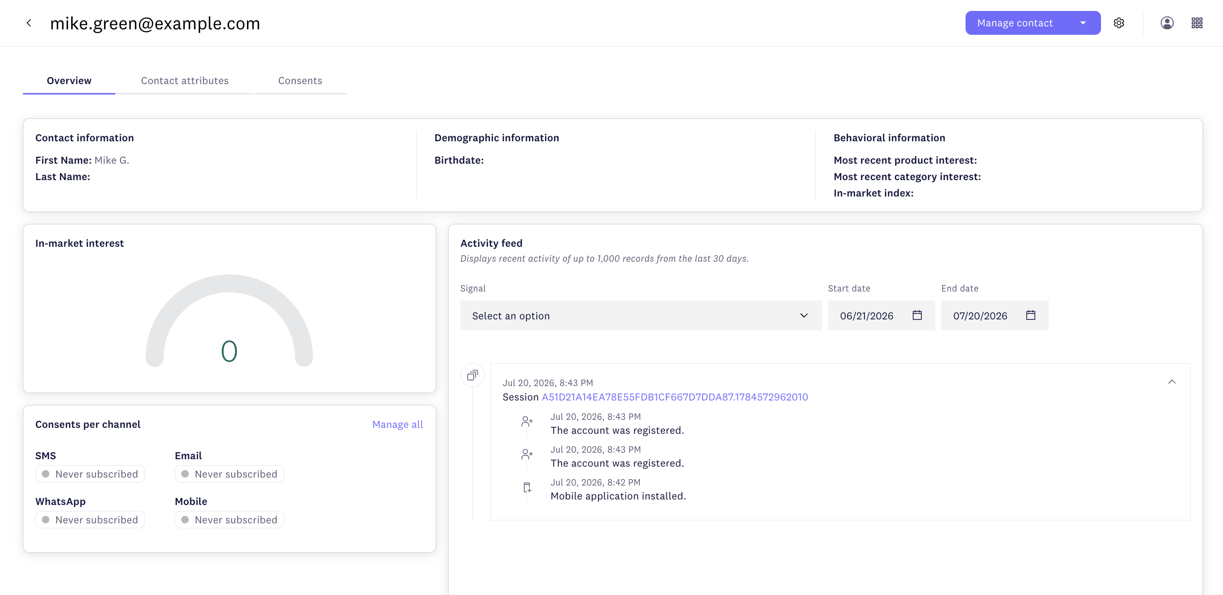
Task: Open the Start date calendar picker icon
Action: (917, 315)
